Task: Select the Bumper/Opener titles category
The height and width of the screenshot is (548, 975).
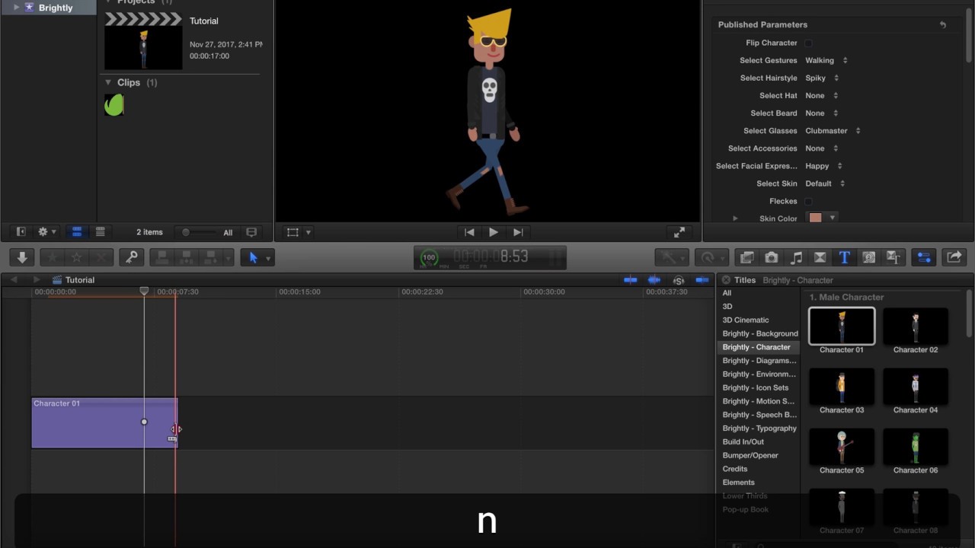Action: tap(750, 455)
